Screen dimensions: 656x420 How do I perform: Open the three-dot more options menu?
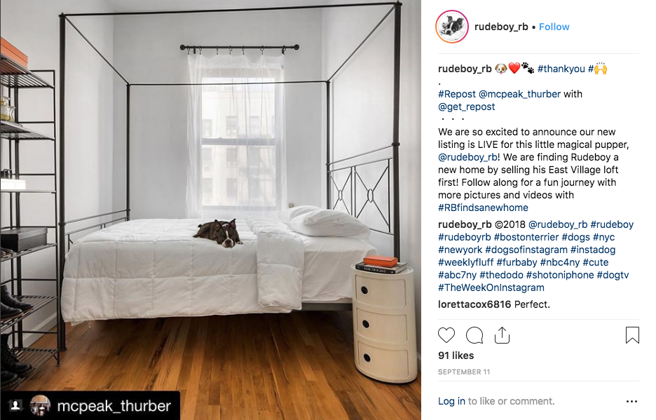click(x=631, y=401)
